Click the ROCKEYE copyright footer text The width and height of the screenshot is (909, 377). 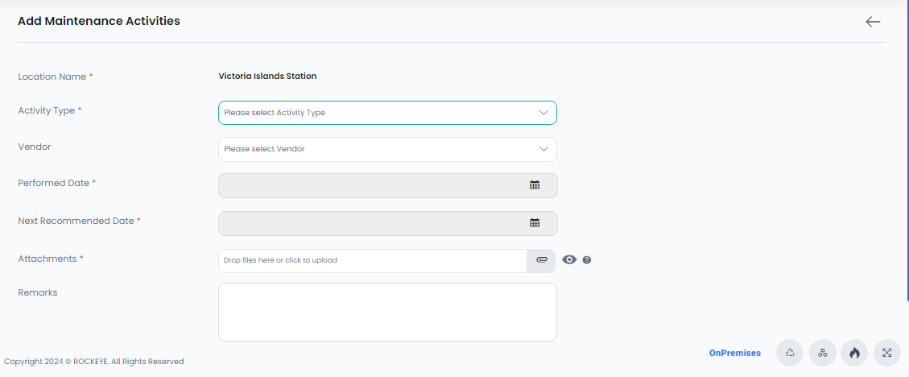click(x=94, y=362)
